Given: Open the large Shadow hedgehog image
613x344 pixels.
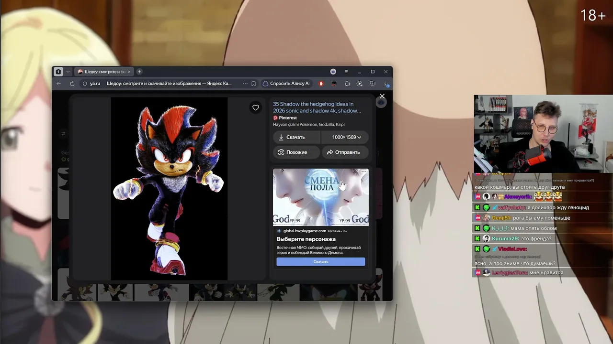Looking at the screenshot, I should tap(169, 189).
